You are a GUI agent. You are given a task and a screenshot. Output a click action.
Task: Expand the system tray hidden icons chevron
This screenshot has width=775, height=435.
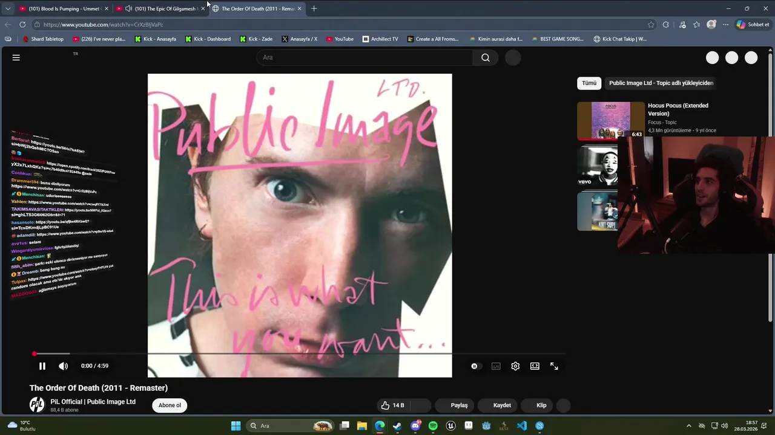688,426
